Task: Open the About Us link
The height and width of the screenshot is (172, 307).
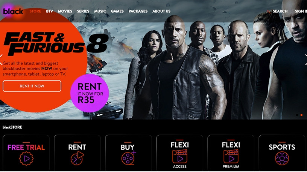Action: click(161, 11)
